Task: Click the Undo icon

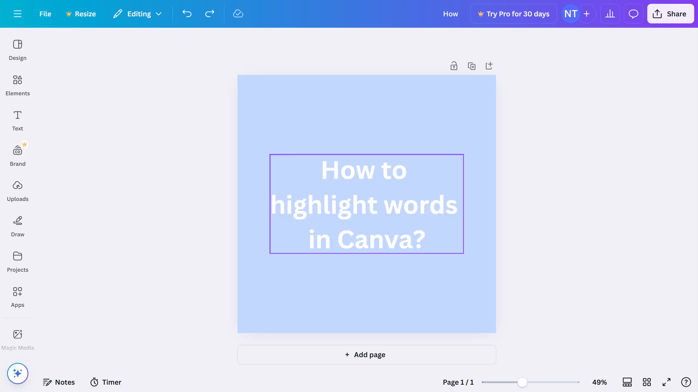Action: coord(186,14)
